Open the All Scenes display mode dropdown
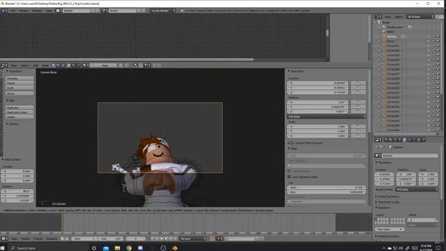 tap(420, 17)
